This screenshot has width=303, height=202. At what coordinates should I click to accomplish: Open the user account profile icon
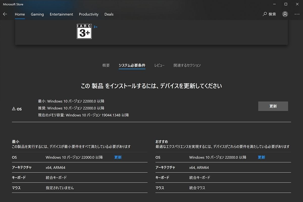285,14
